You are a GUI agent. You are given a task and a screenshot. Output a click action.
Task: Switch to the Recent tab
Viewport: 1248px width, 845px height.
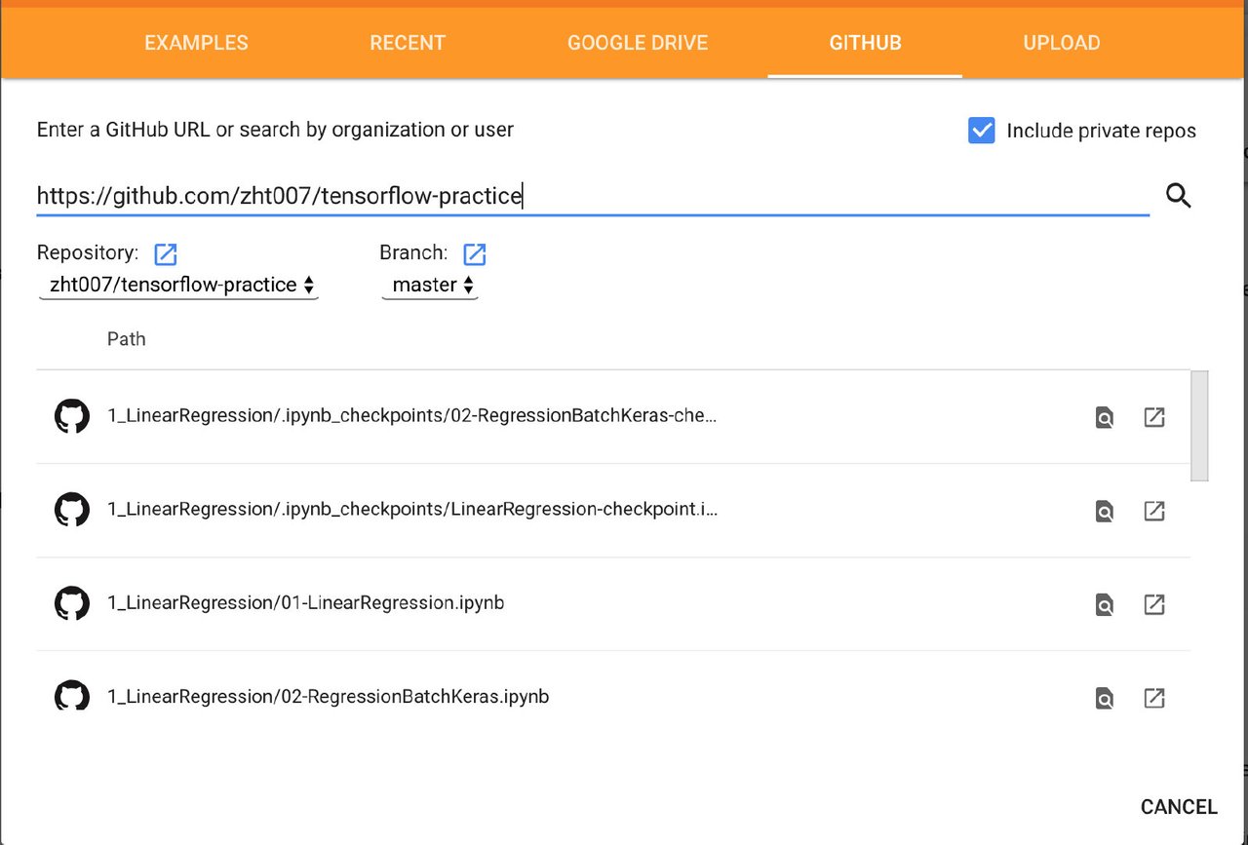click(x=408, y=43)
